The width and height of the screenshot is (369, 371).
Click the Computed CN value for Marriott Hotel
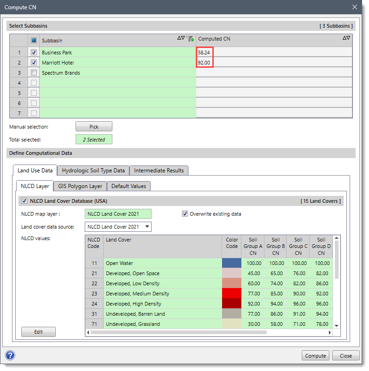(205, 62)
